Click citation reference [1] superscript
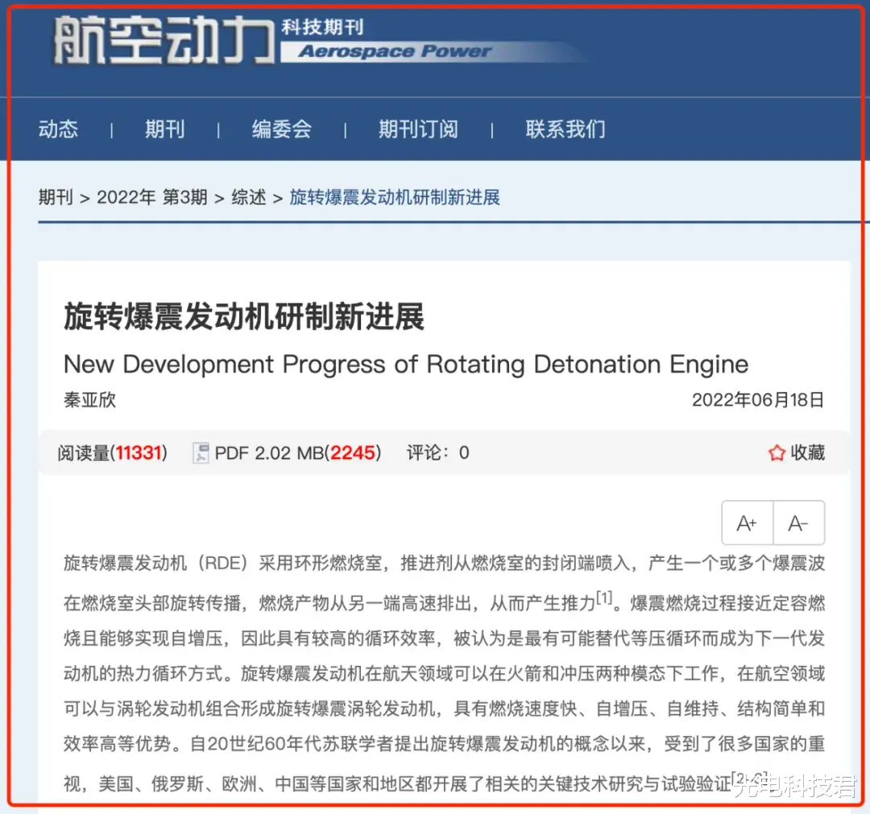This screenshot has height=814, width=870. 604,597
